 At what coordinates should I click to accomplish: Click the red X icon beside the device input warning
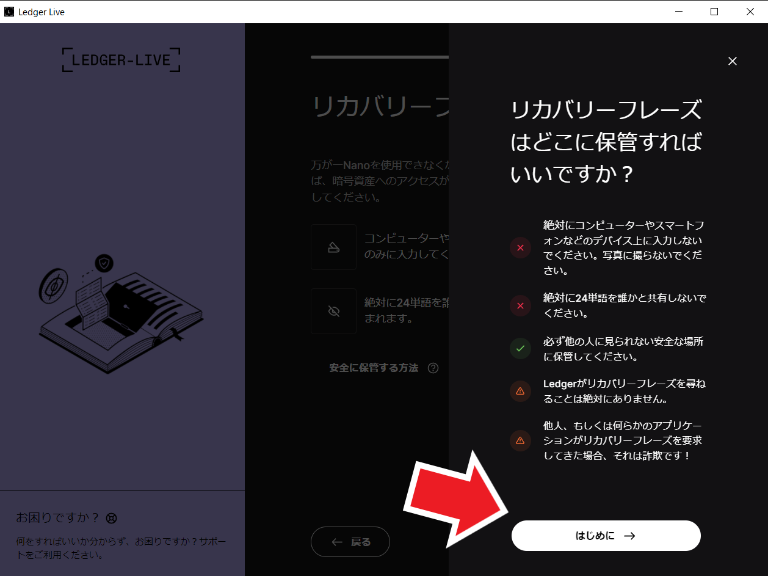coord(520,247)
